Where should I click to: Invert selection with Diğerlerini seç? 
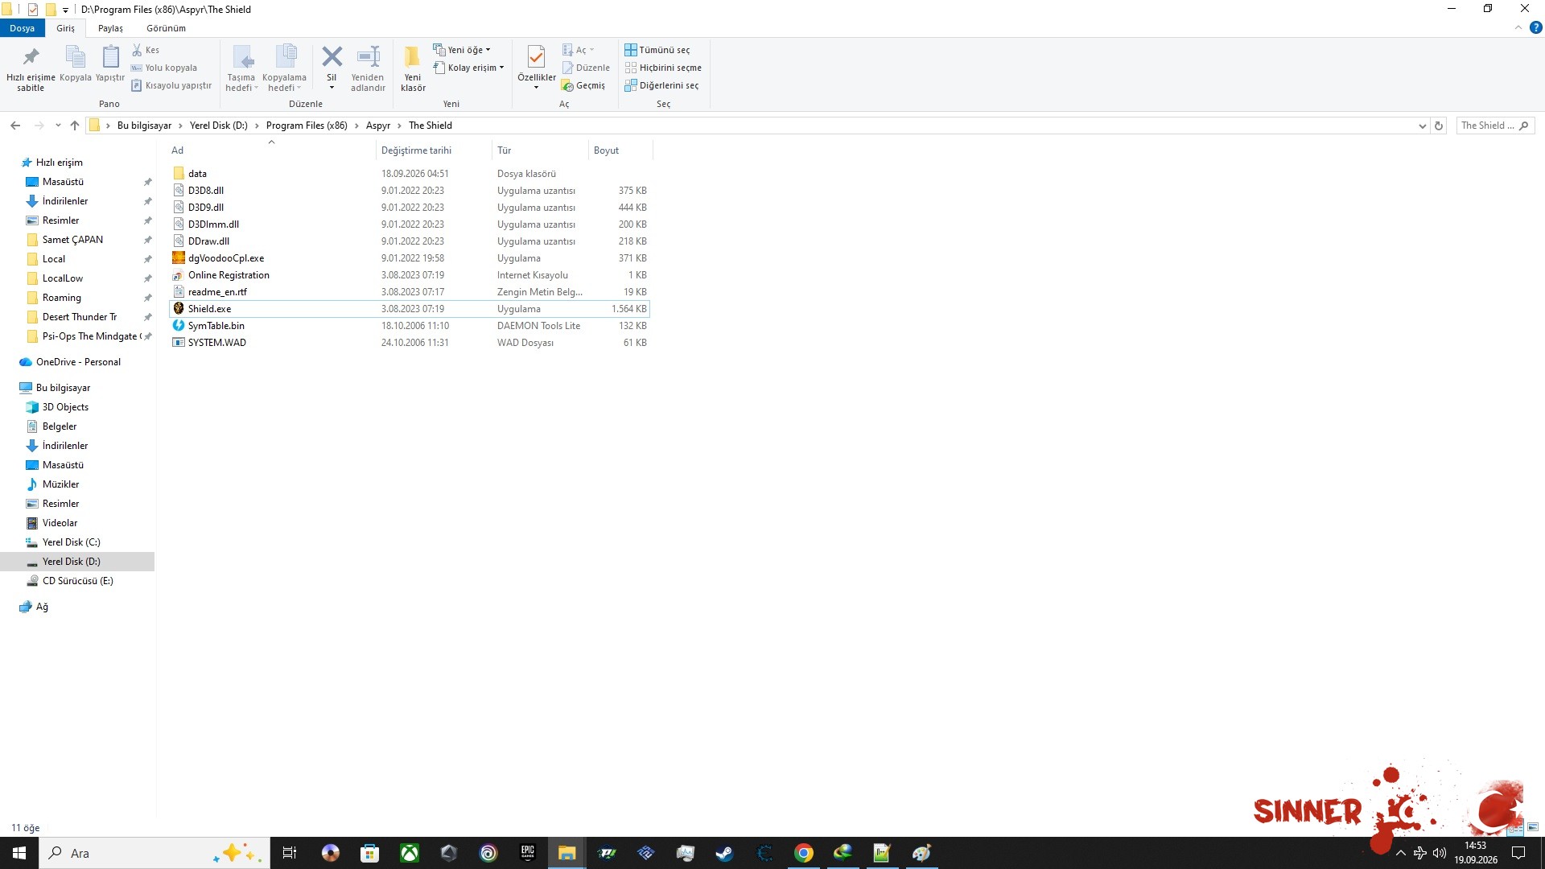[661, 85]
